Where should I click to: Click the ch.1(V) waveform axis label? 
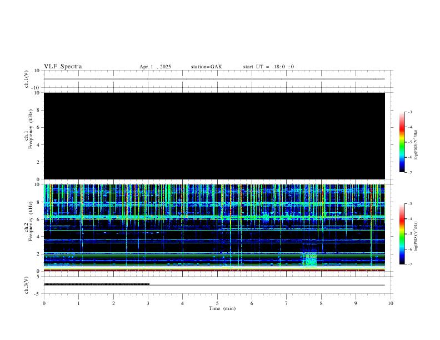[x=27, y=79]
